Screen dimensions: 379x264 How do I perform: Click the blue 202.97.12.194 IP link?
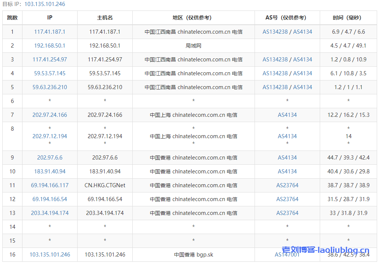49,136
